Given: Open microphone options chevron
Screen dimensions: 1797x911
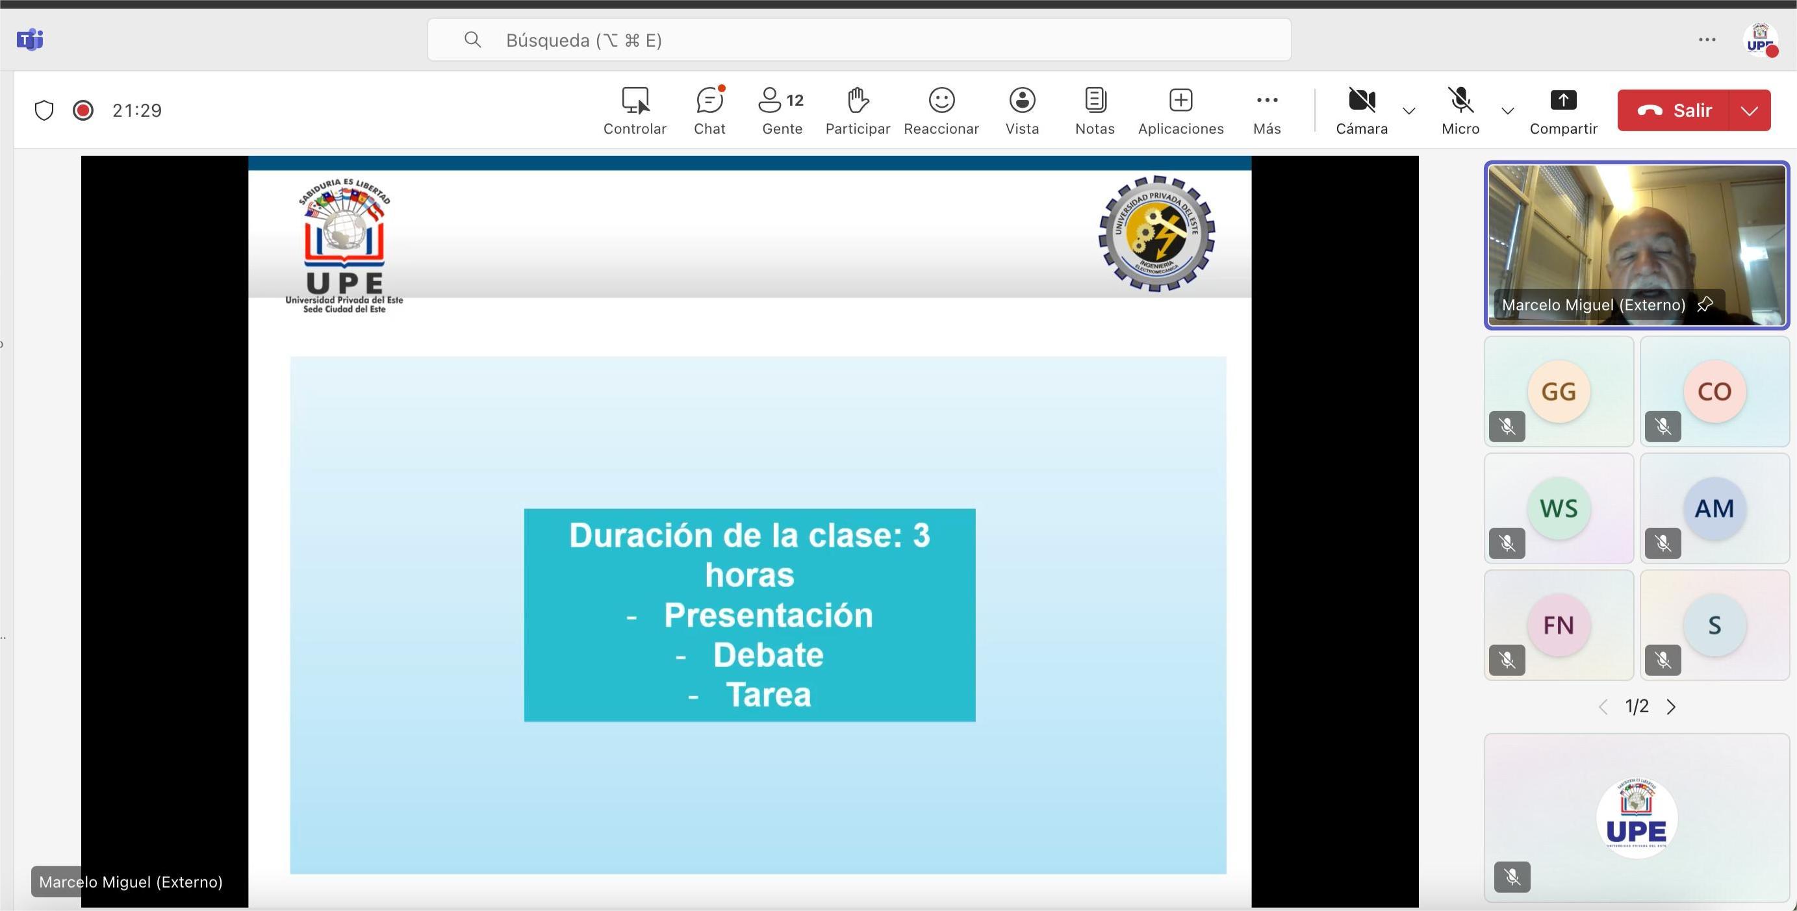Looking at the screenshot, I should tap(1507, 112).
